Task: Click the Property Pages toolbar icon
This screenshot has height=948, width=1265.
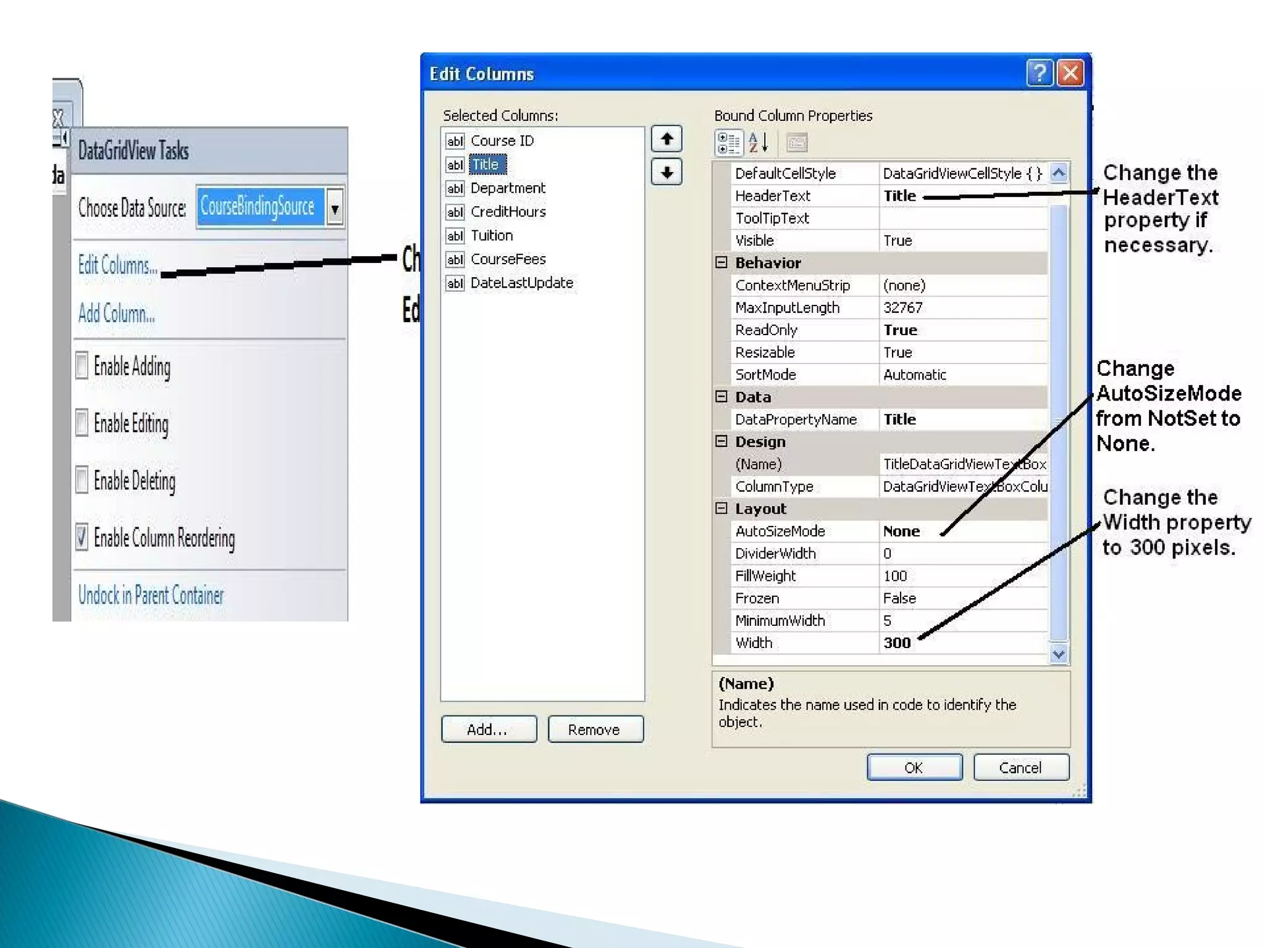Action: (x=796, y=143)
